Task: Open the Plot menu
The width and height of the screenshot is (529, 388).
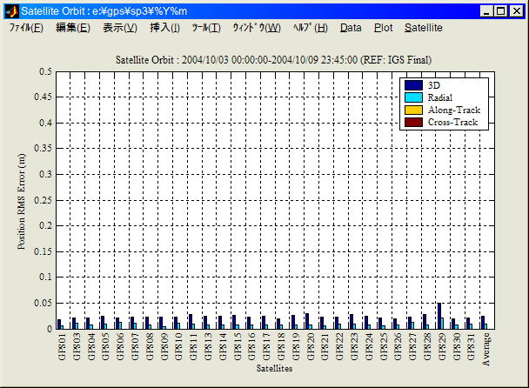Action: pyautogui.click(x=383, y=28)
